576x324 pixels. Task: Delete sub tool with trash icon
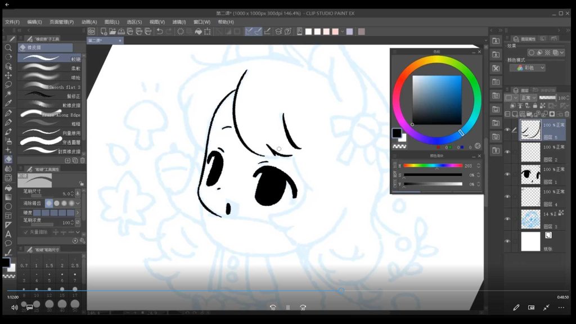(x=82, y=160)
